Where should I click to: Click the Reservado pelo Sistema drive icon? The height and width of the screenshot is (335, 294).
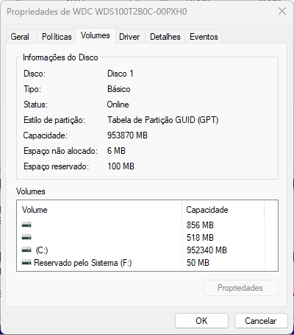point(26,263)
